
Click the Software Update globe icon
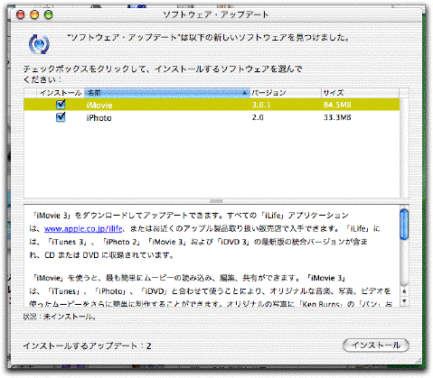(x=39, y=44)
